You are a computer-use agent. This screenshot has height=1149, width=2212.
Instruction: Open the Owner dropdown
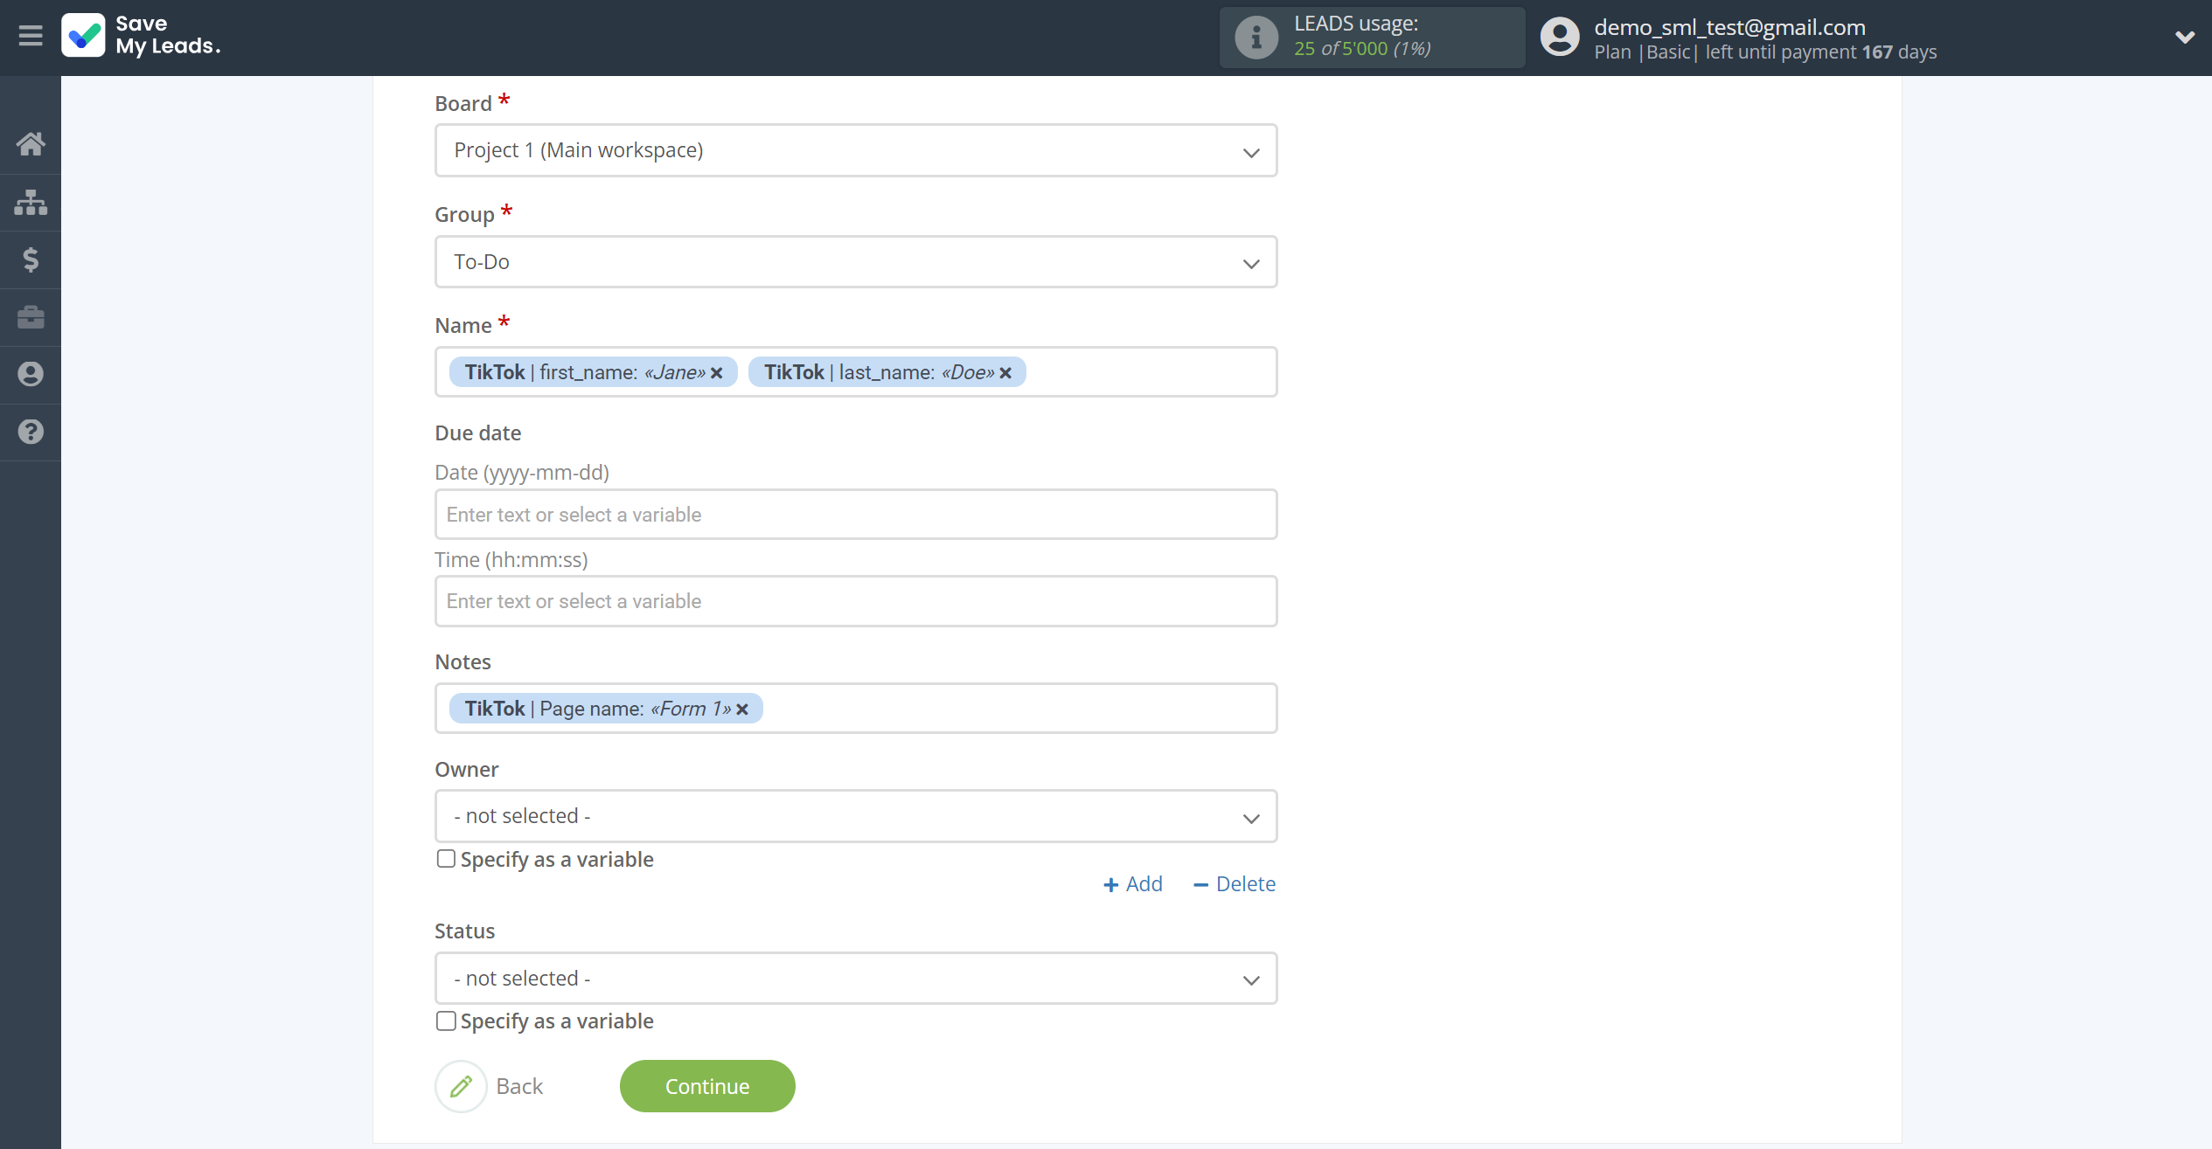click(856, 816)
